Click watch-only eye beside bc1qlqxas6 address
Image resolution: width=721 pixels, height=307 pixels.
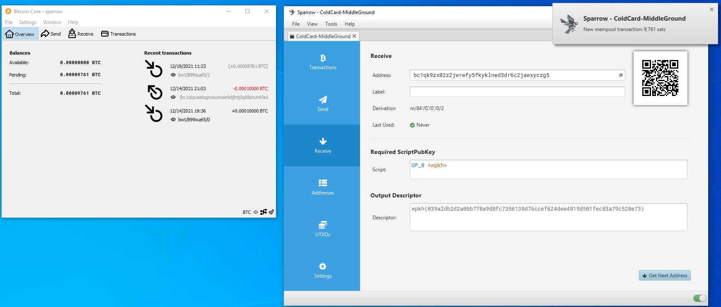coord(173,97)
